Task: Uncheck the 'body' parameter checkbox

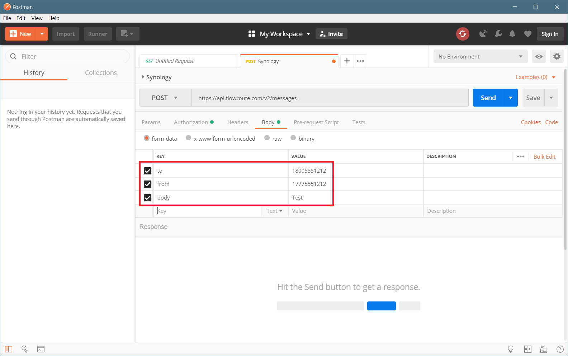Action: pos(147,198)
